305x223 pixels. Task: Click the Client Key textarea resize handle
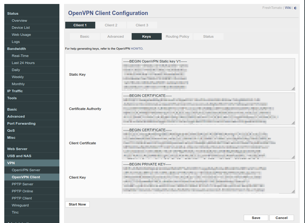coord(293,192)
